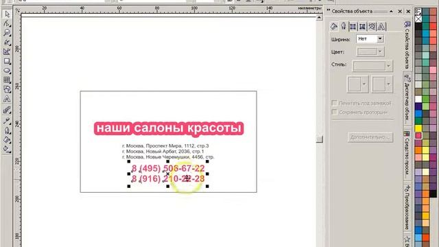Screen dimensions: 439x247
Task: Select the Smart drawing tool
Action: coord(7,52)
